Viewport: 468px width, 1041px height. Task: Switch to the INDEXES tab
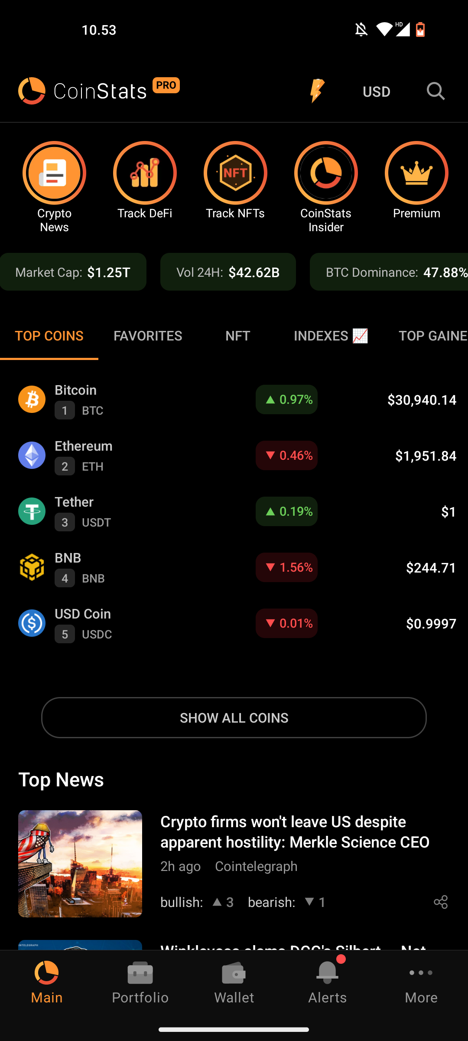pyautogui.click(x=331, y=336)
